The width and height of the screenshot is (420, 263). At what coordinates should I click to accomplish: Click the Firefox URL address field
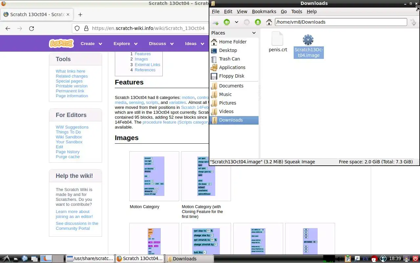[x=148, y=28]
